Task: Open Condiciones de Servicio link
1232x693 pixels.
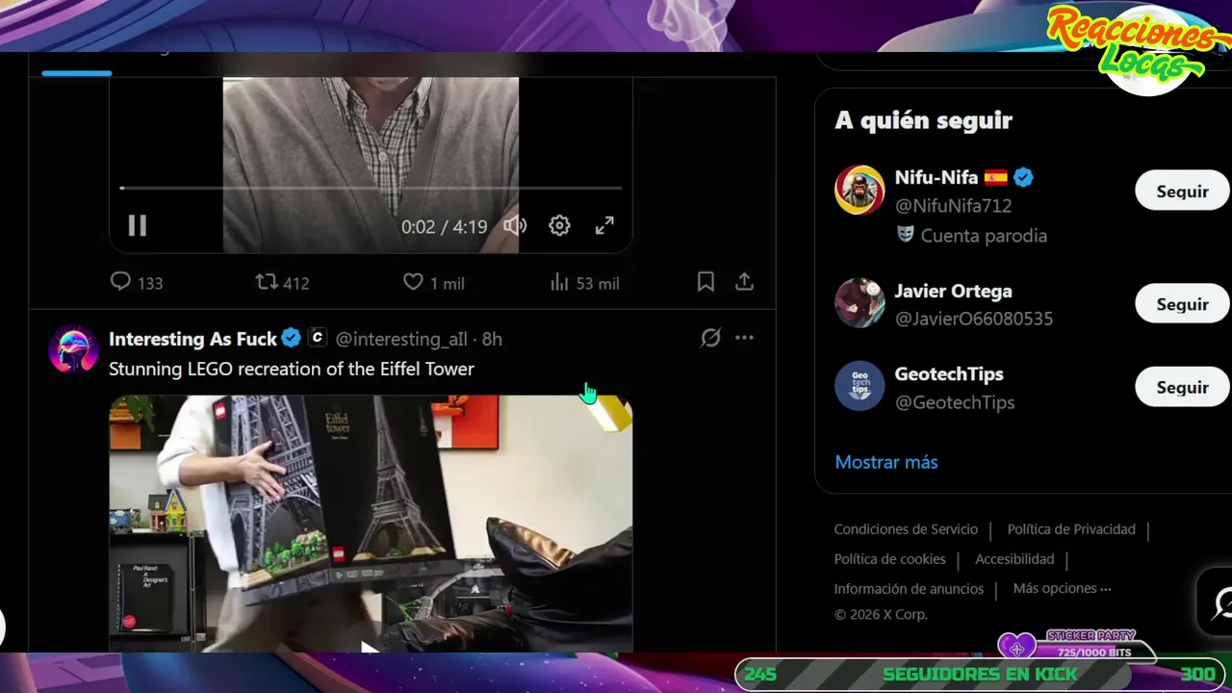Action: point(906,529)
